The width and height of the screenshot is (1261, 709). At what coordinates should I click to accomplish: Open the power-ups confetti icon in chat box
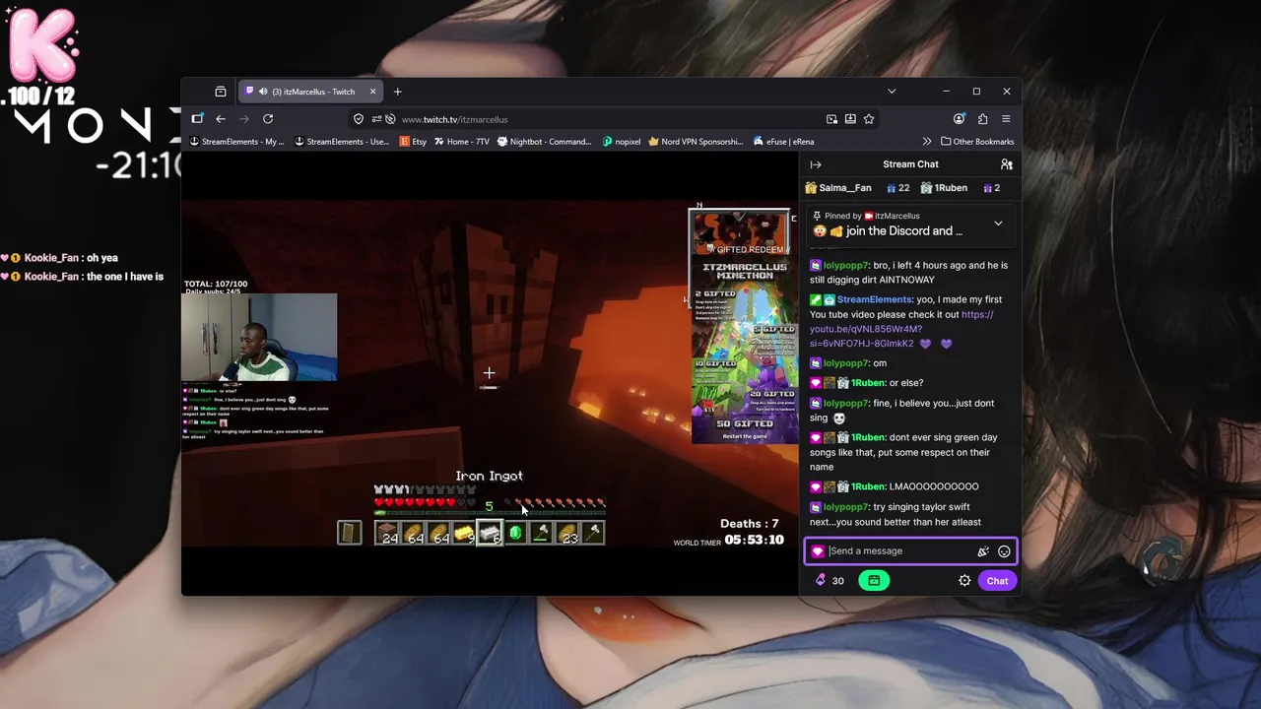coord(983,551)
